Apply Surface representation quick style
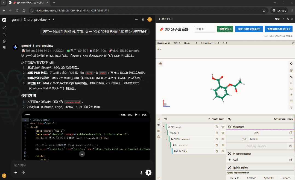Screen dimensions: 295x180 [x=286, y=178]
